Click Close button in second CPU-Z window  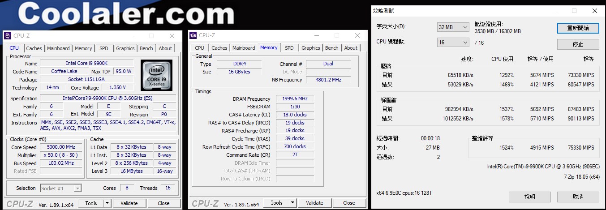tap(349, 203)
